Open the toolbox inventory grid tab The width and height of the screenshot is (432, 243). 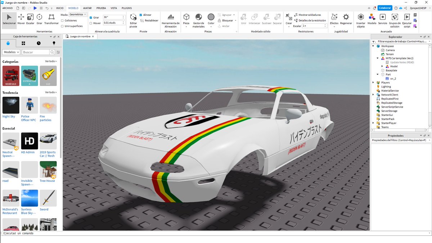(x=23, y=43)
